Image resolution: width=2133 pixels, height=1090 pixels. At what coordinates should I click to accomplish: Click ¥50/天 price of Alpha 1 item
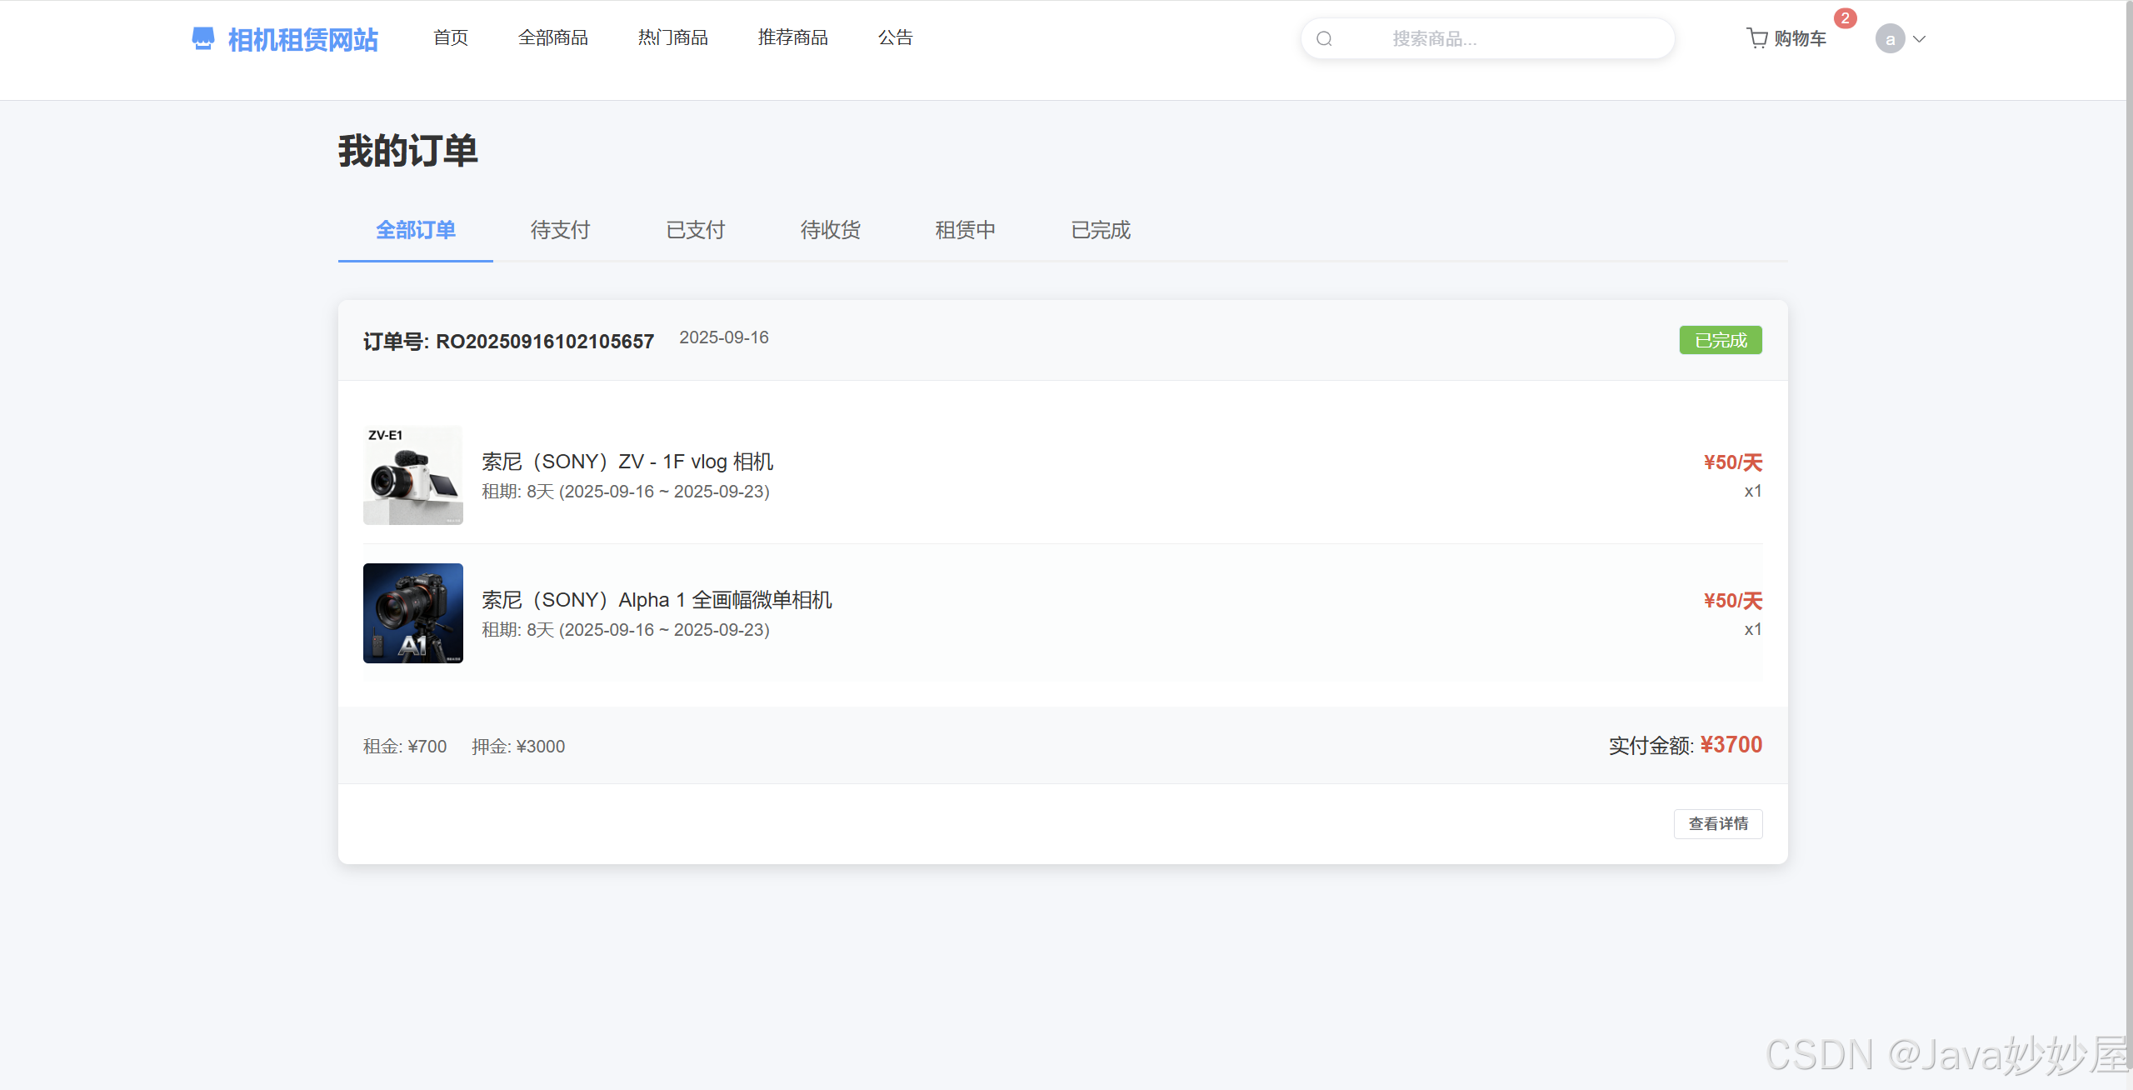[x=1733, y=601]
